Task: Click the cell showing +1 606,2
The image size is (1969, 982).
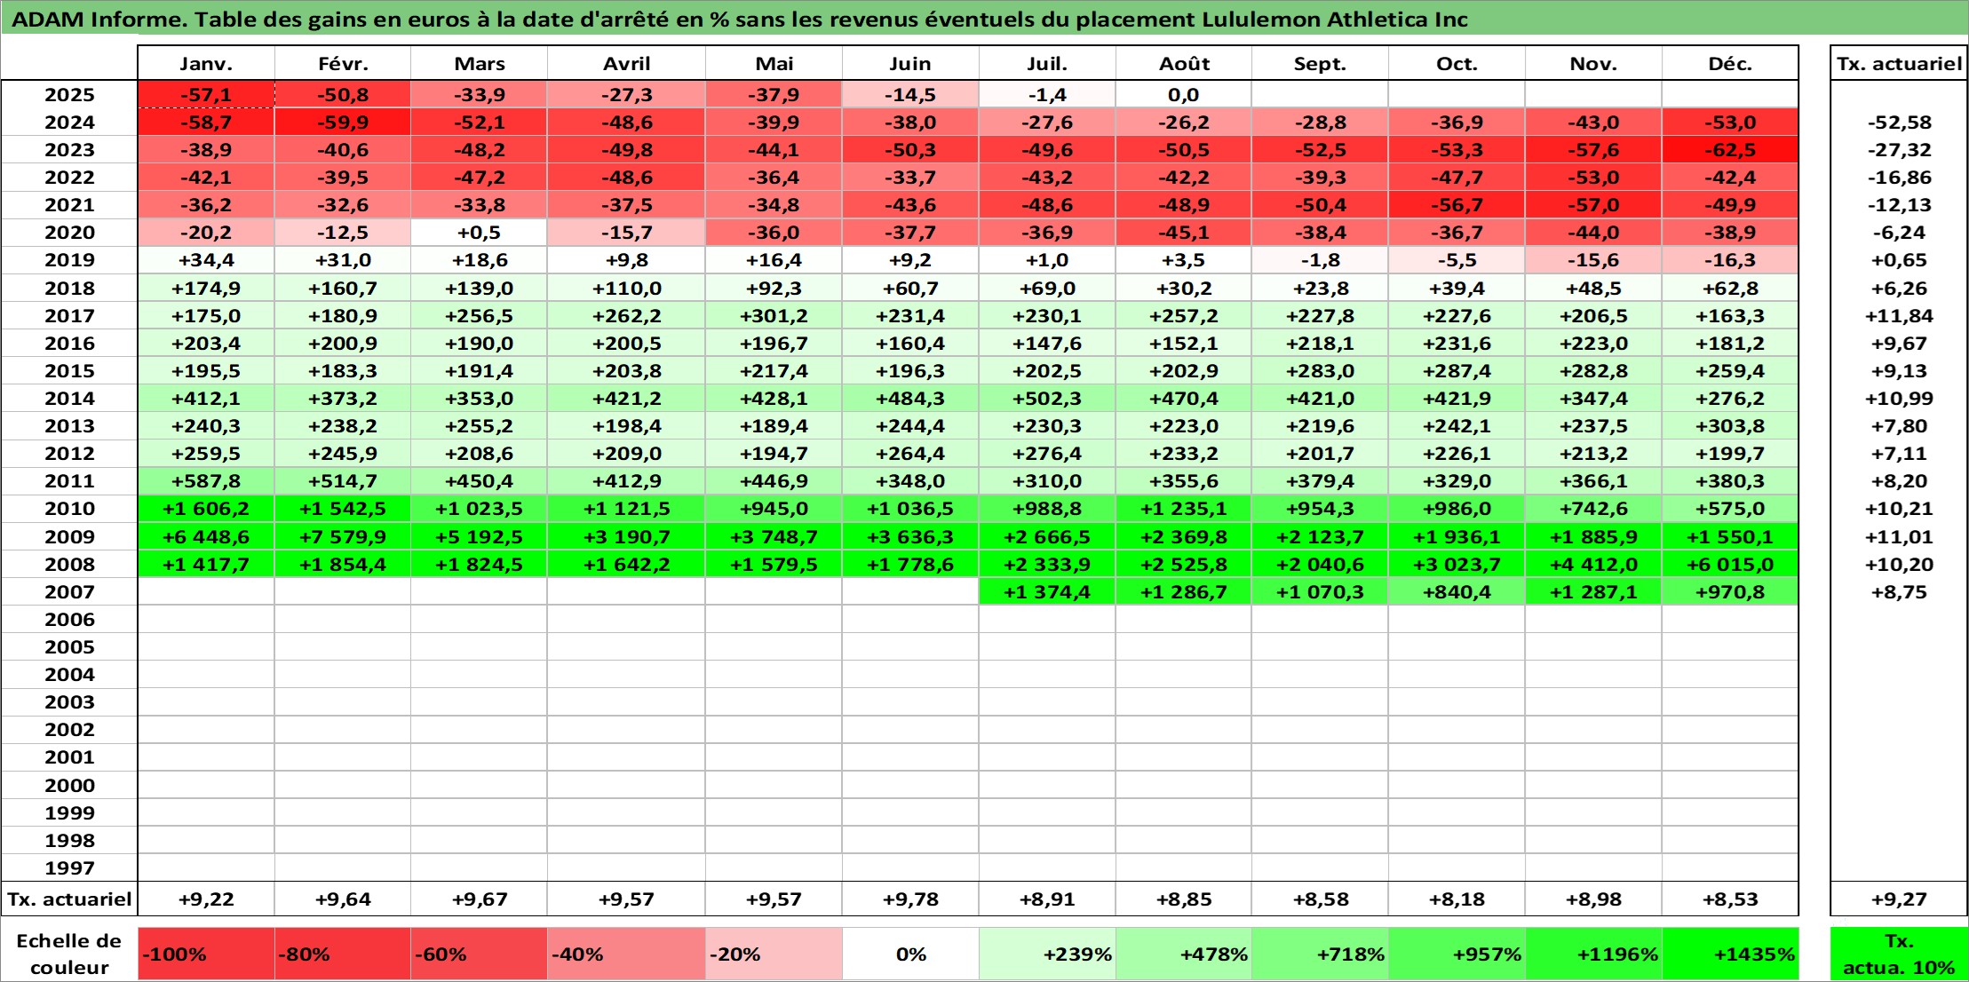Action: pos(206,509)
